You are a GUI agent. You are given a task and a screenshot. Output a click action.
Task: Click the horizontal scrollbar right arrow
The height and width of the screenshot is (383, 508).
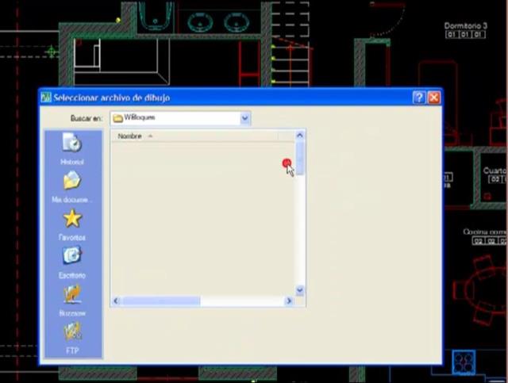click(289, 301)
